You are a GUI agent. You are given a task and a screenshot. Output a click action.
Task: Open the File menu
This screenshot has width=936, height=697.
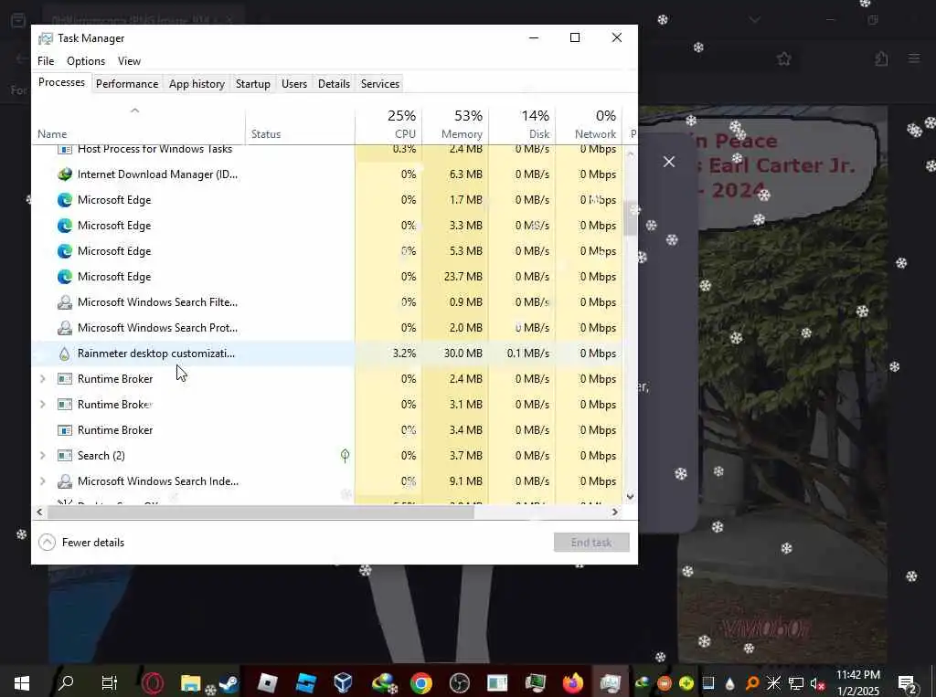point(46,61)
